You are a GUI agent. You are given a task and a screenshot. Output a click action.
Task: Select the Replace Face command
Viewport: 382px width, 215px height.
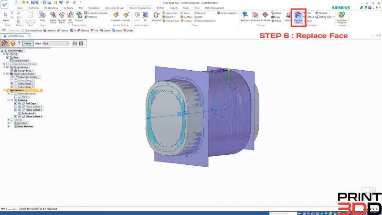(x=298, y=18)
